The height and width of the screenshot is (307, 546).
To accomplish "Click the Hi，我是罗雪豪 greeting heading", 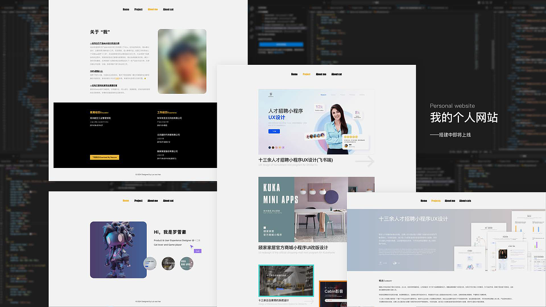I will [170, 232].
